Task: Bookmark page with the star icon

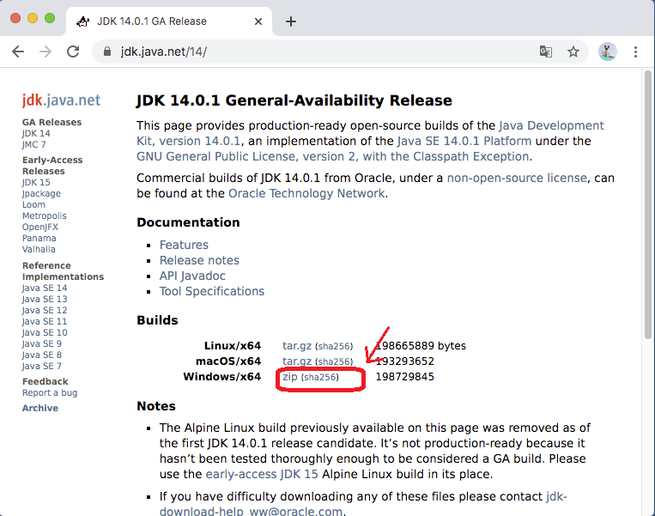Action: [573, 52]
